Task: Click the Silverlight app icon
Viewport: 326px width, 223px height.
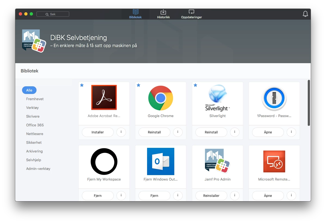Action: [218, 98]
